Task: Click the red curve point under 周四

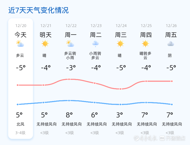Action: pos(146,81)
